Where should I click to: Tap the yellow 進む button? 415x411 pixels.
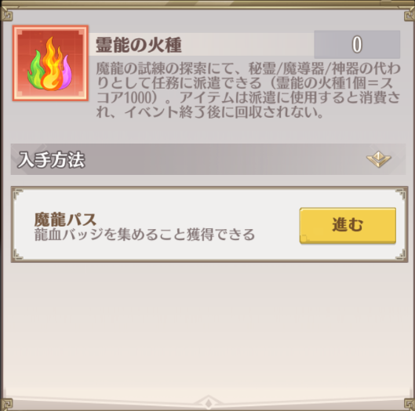click(x=348, y=225)
